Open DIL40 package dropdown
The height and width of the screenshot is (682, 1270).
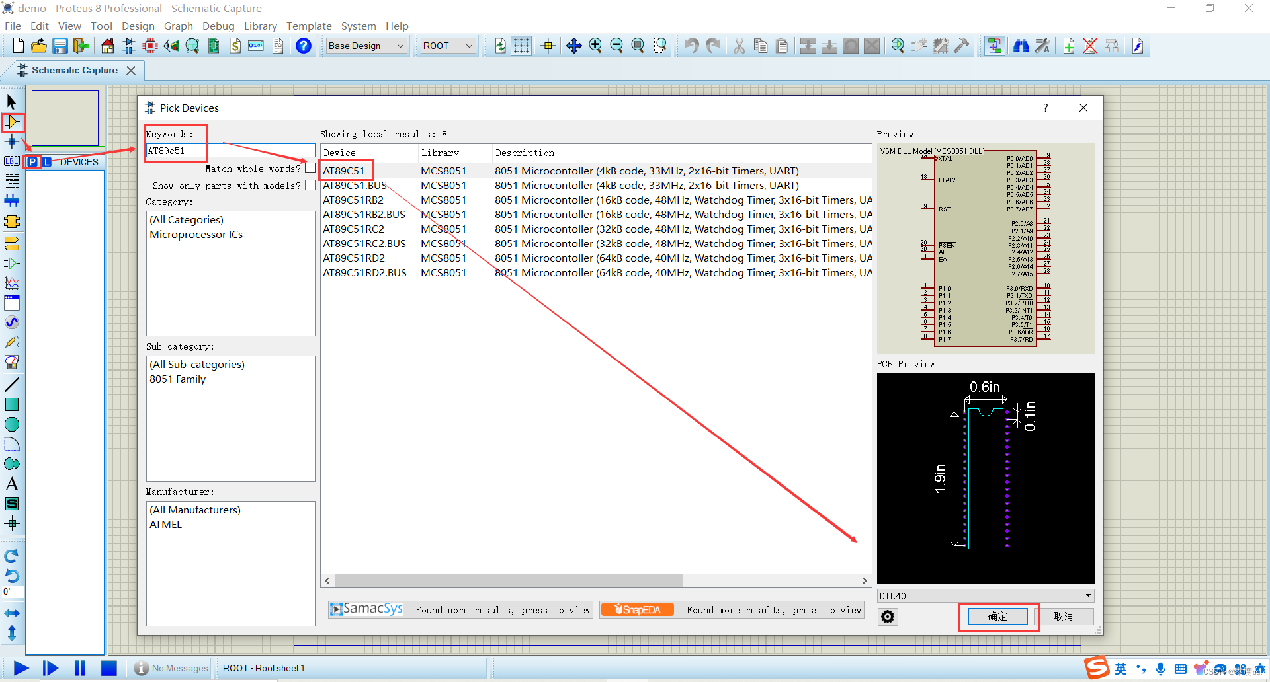[x=985, y=596]
